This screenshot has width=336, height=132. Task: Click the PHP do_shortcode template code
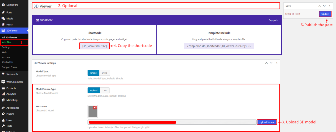pyautogui.click(x=219, y=46)
